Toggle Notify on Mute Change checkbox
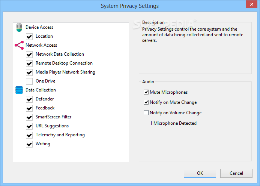The height and width of the screenshot is (186, 260). (x=146, y=102)
